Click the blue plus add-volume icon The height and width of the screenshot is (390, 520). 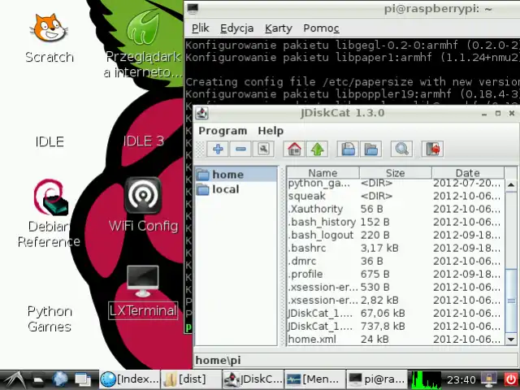click(x=218, y=149)
